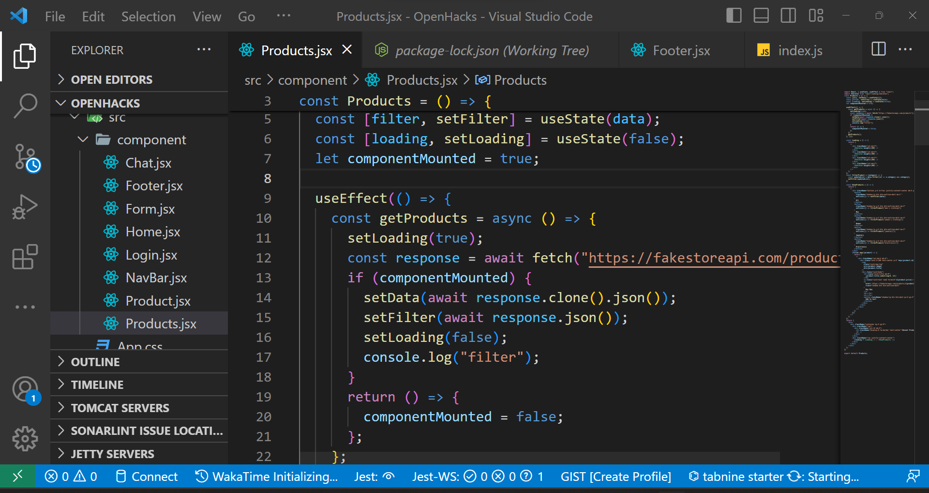The height and width of the screenshot is (493, 929).
Task: Switch to the package-lock.json Working Tree tab
Action: [490, 50]
